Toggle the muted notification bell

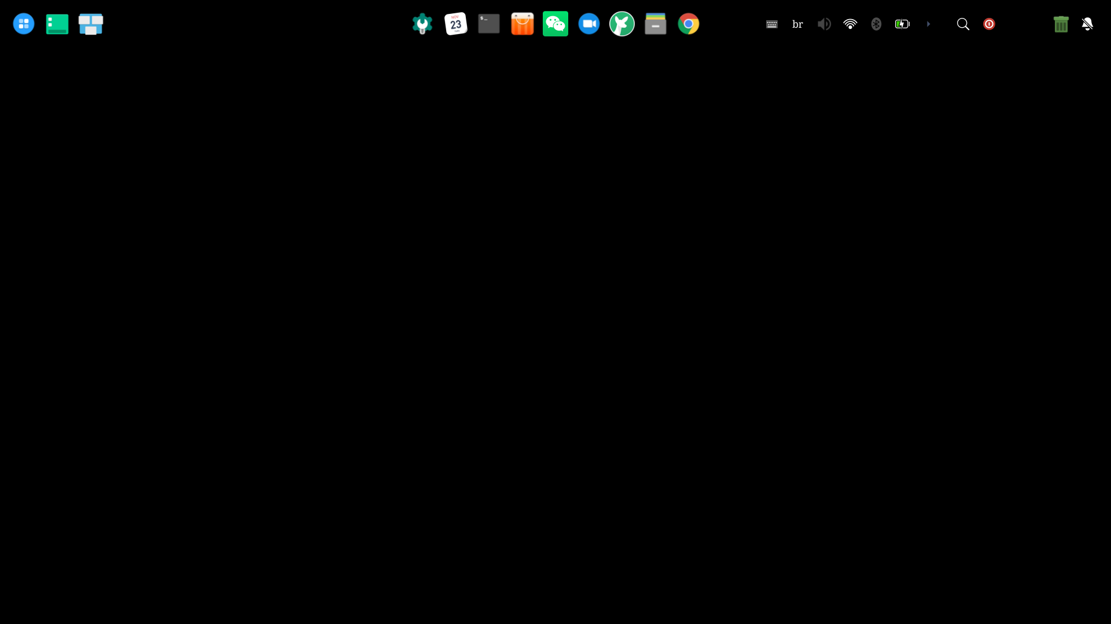coord(1087,24)
